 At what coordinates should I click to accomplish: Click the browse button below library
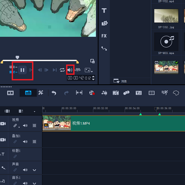tap(120, 81)
